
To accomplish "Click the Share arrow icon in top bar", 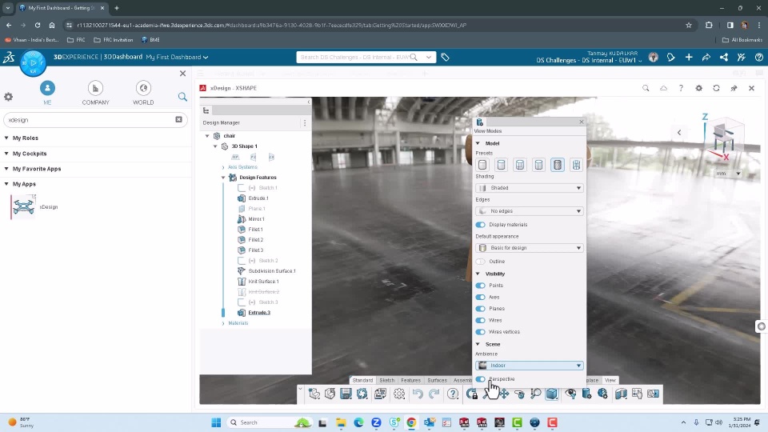I will tap(706, 58).
